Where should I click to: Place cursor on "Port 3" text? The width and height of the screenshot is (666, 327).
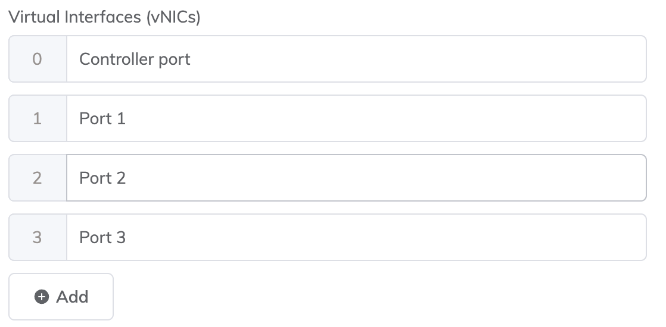102,238
